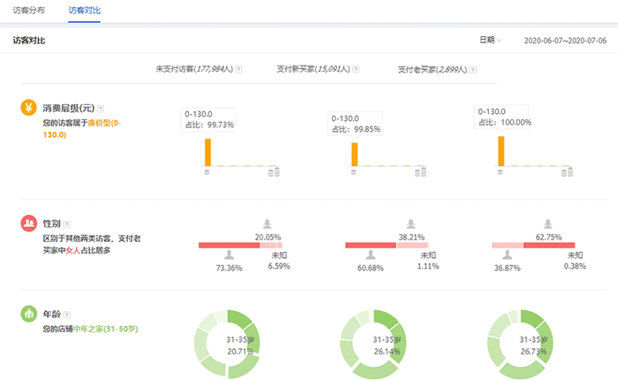Click the help icon beside 年龄
This screenshot has width=618, height=380.
(x=67, y=314)
